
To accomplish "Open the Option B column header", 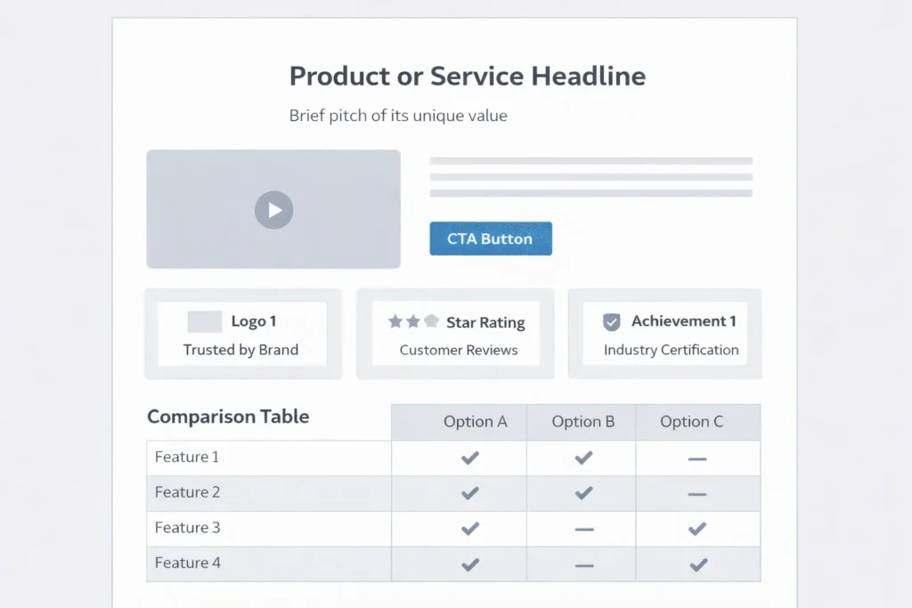I will pyautogui.click(x=583, y=421).
